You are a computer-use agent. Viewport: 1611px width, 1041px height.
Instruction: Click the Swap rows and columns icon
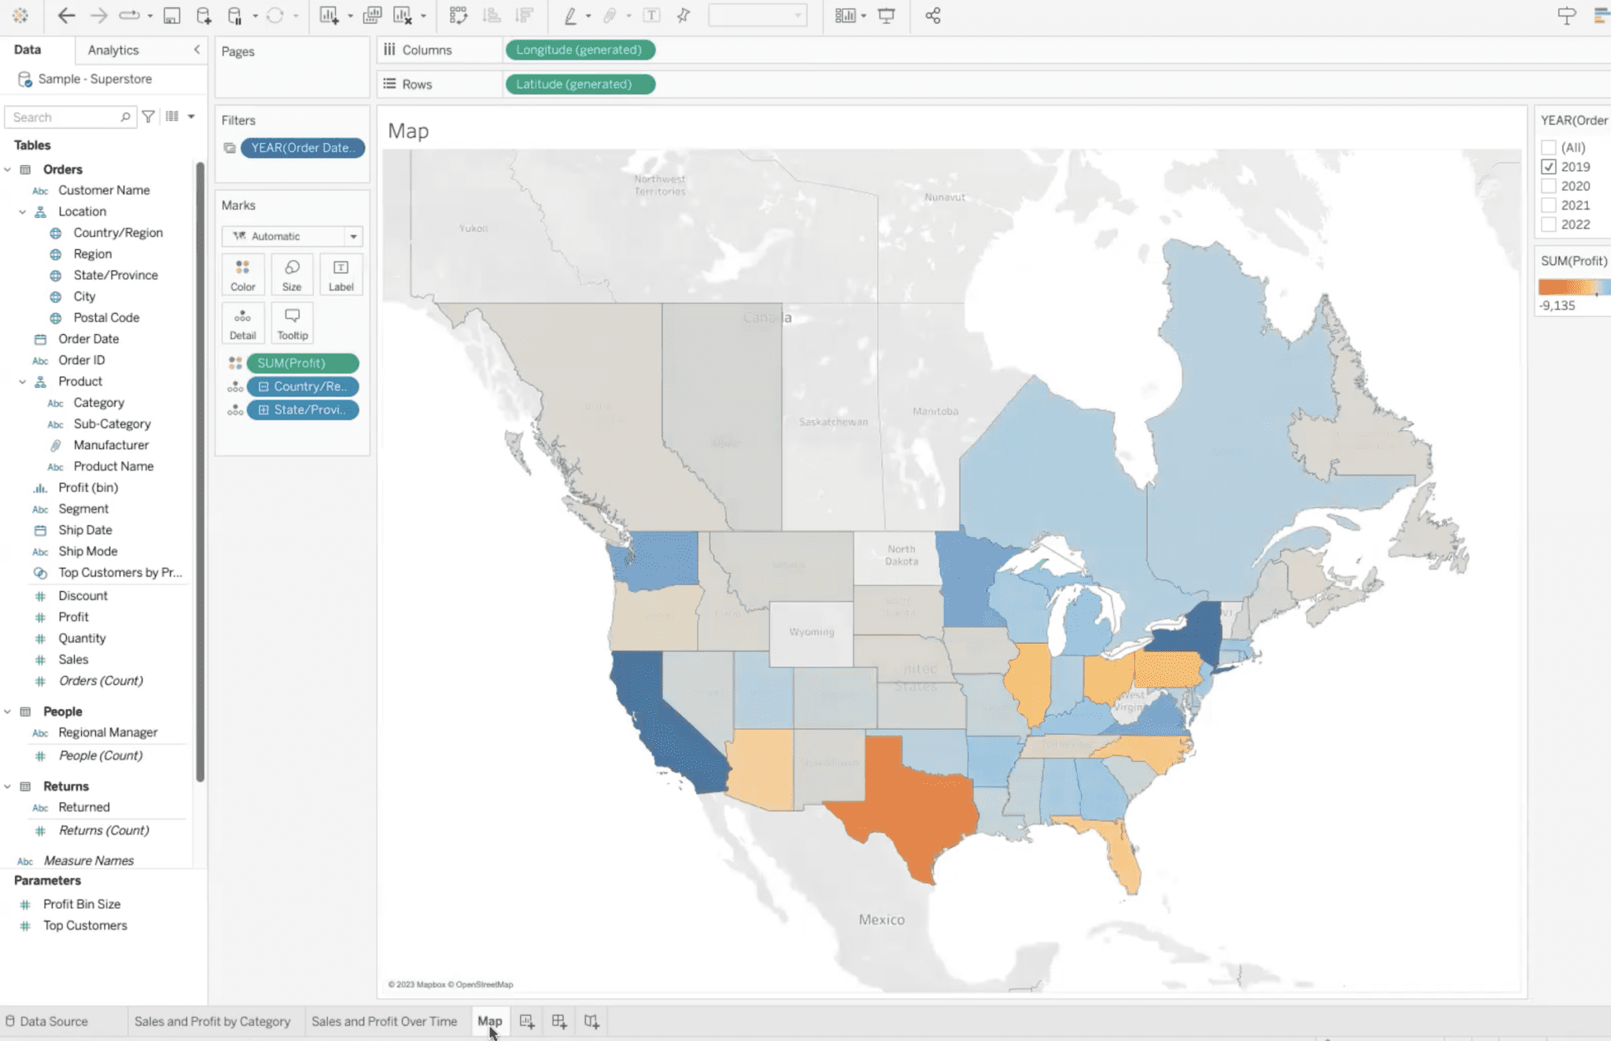click(x=459, y=15)
